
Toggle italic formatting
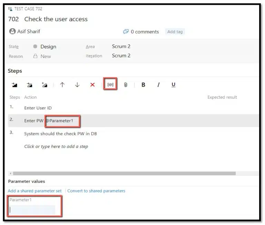click(x=158, y=85)
